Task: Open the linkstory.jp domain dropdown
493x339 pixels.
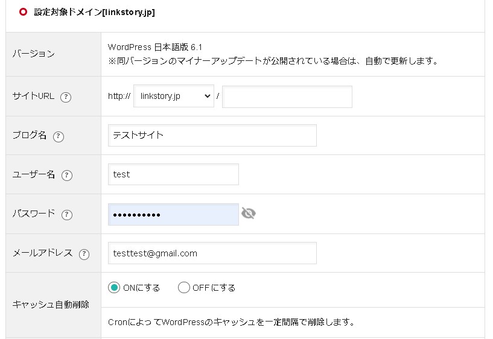Action: (x=173, y=97)
